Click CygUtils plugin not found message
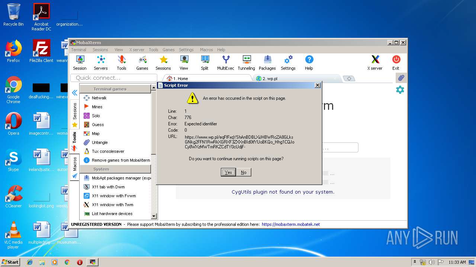The height and width of the screenshot is (267, 476). coord(283,192)
